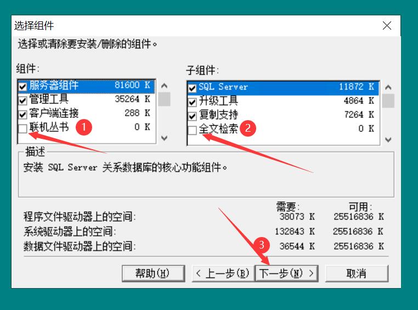Toggle the 管理工具 checkbox
The width and height of the screenshot is (418, 310).
[22, 100]
